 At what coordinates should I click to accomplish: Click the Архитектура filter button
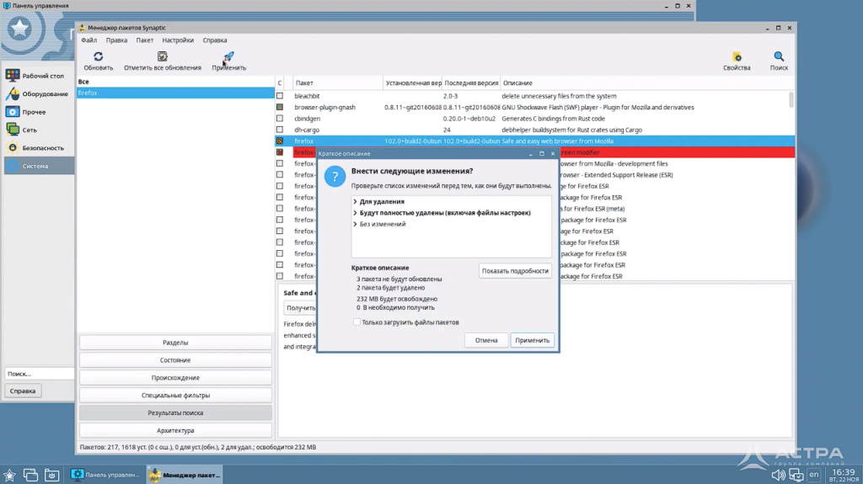coord(175,431)
